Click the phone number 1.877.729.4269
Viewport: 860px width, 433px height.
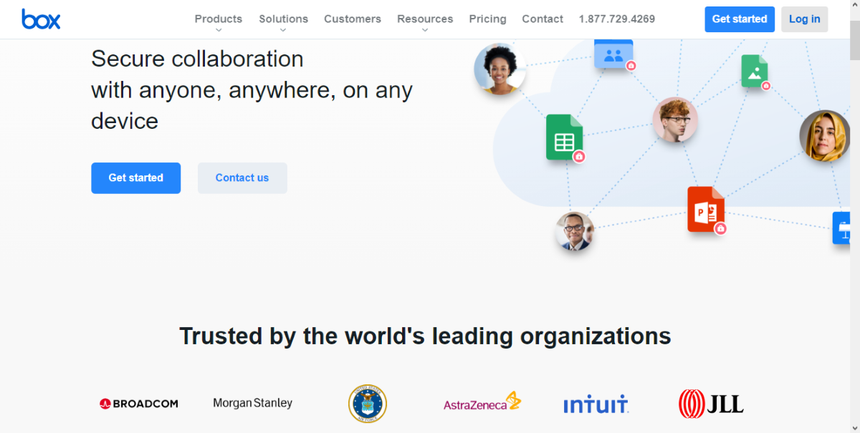pyautogui.click(x=617, y=19)
